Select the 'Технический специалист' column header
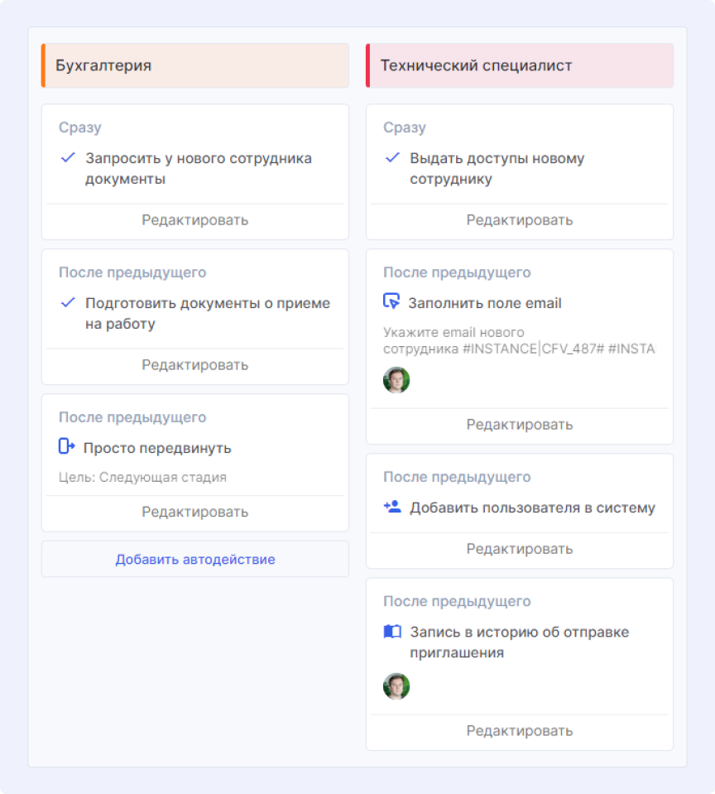This screenshot has width=715, height=794. tap(520, 65)
